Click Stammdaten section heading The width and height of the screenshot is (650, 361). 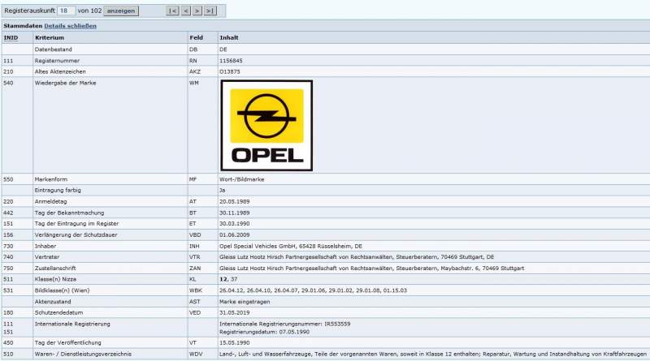pyautogui.click(x=23, y=26)
